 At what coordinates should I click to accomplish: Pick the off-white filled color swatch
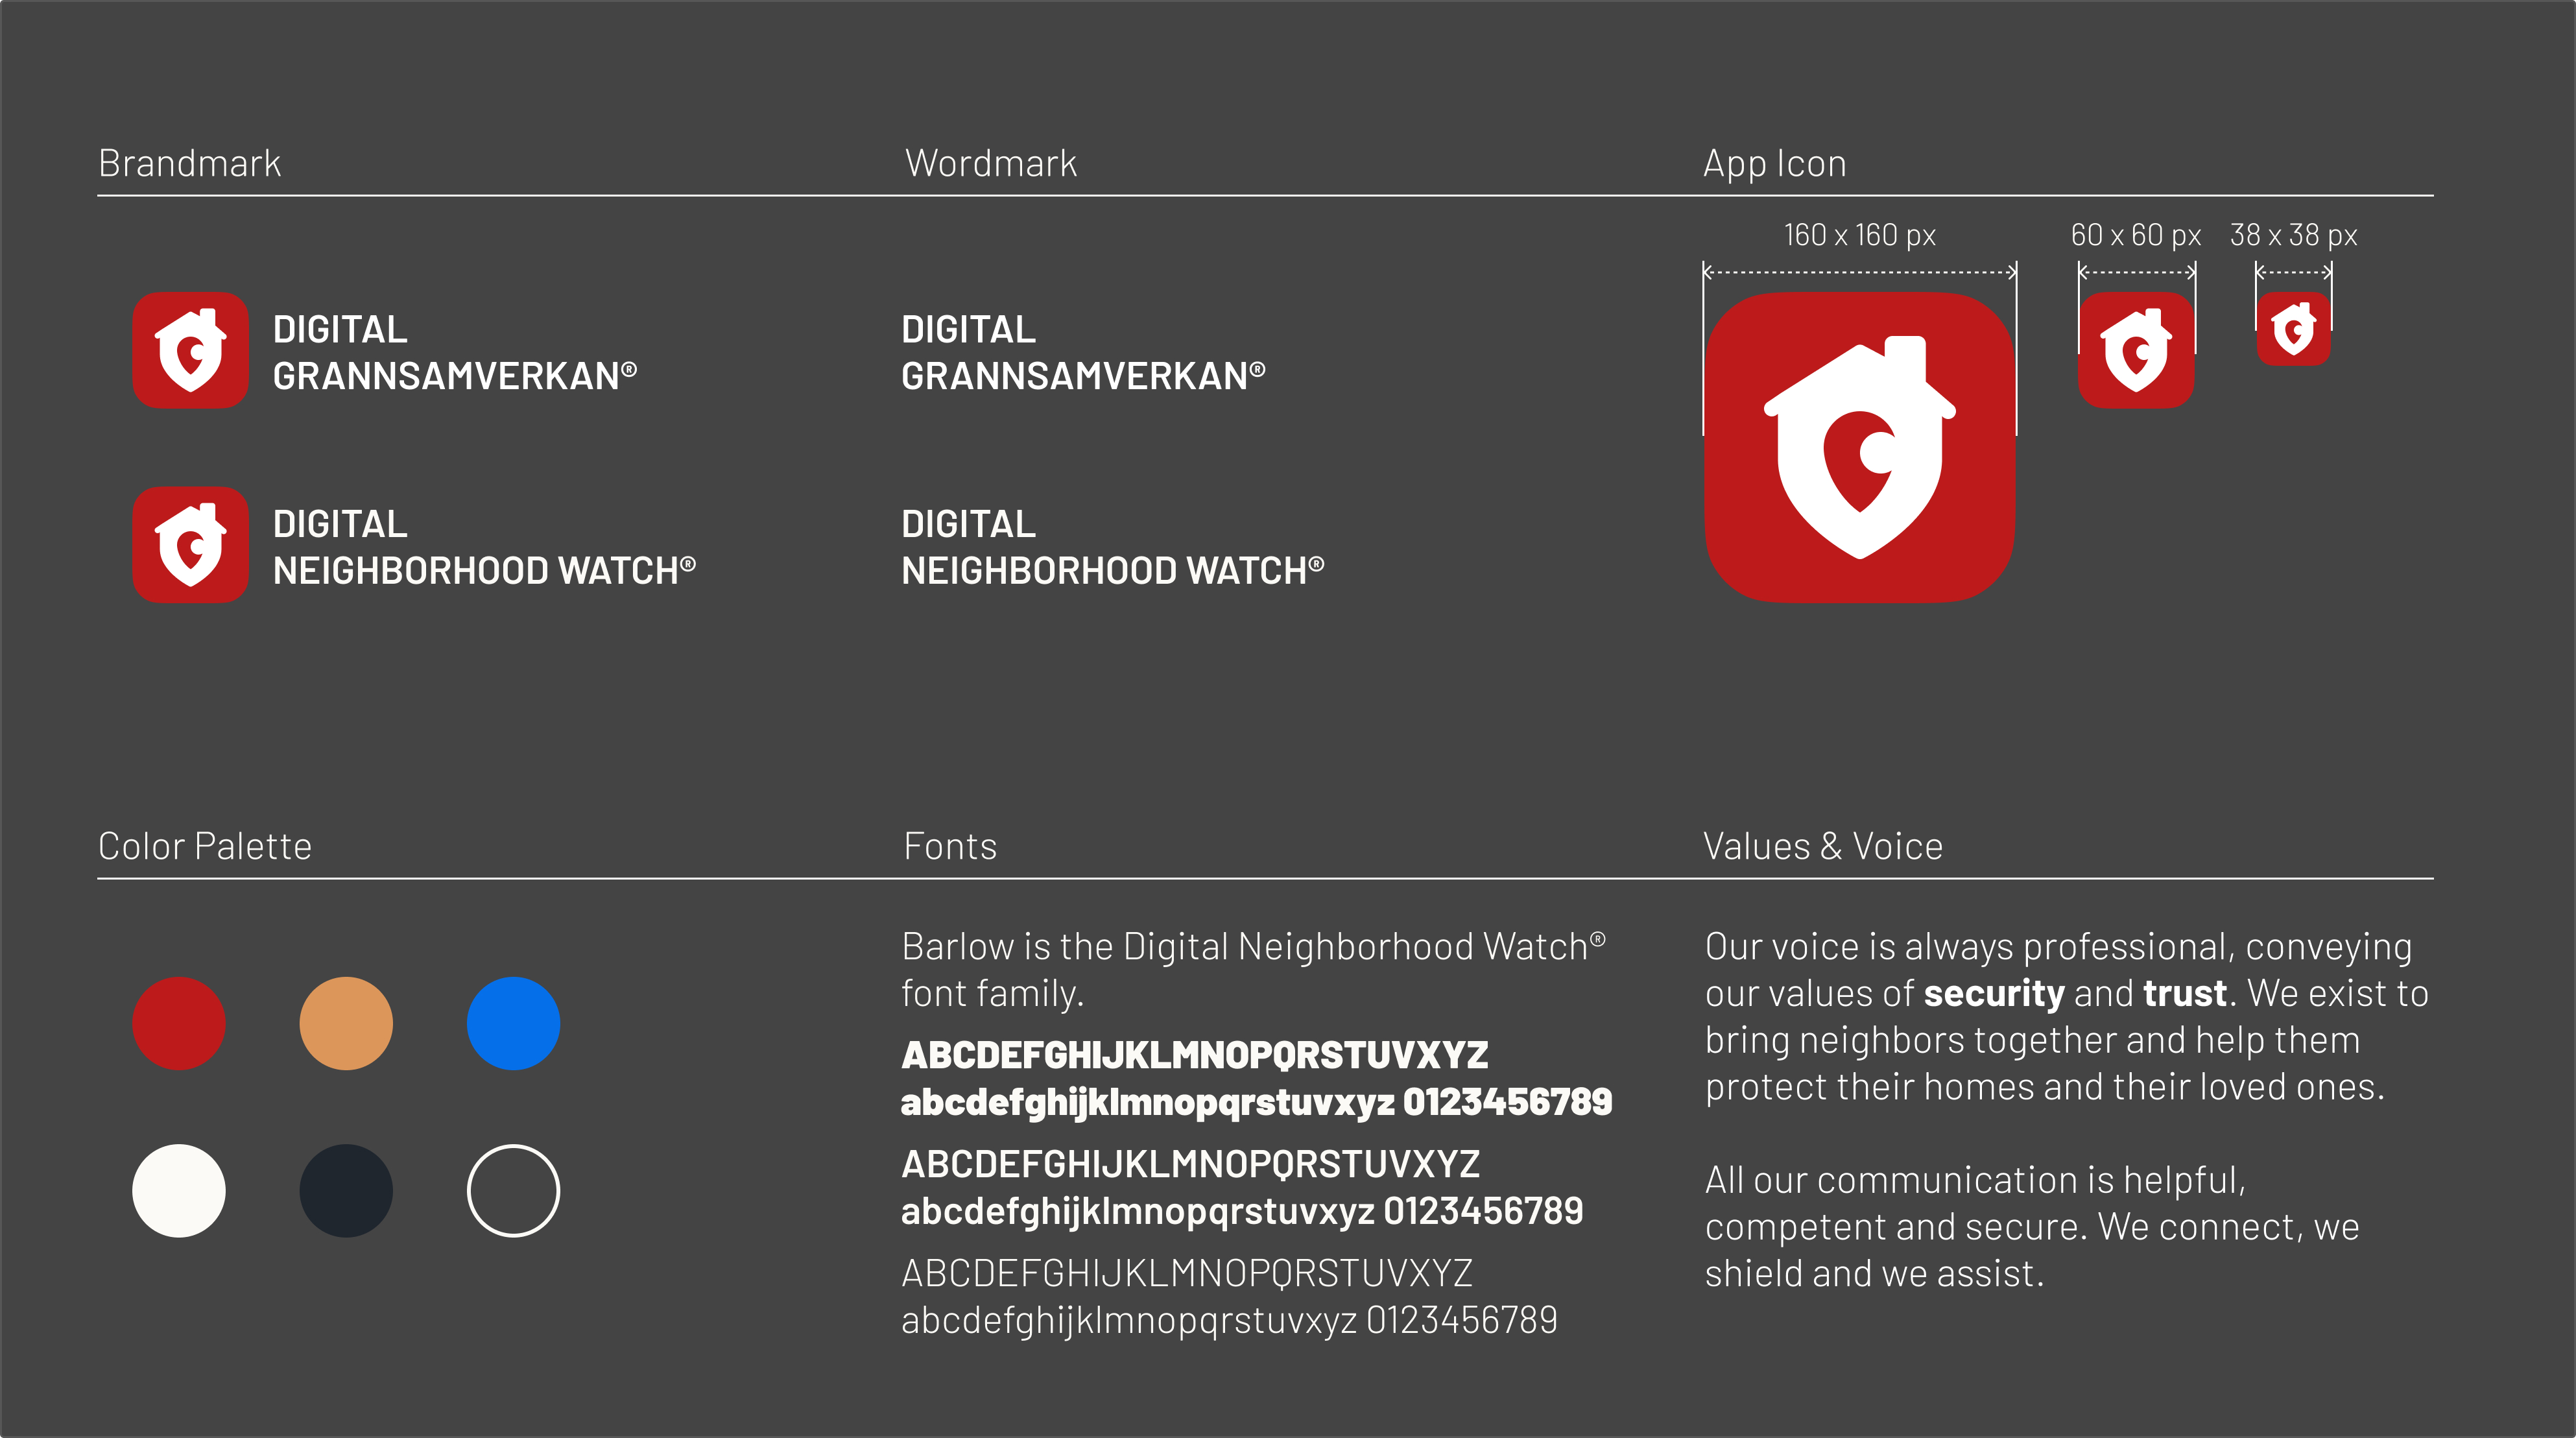[x=179, y=1191]
